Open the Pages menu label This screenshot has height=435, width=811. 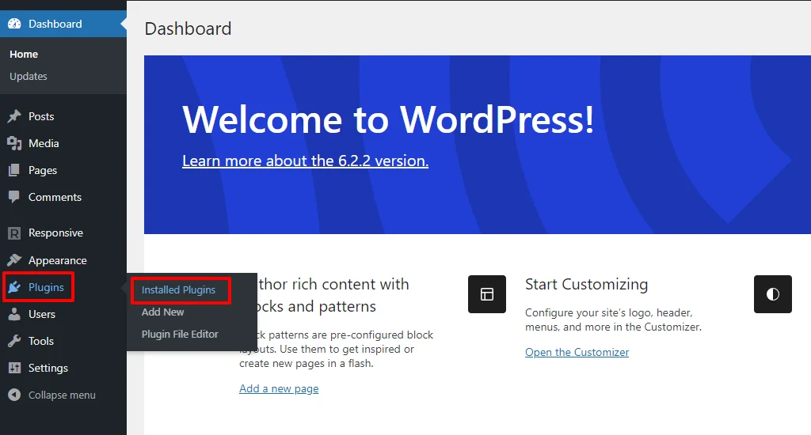coord(43,171)
